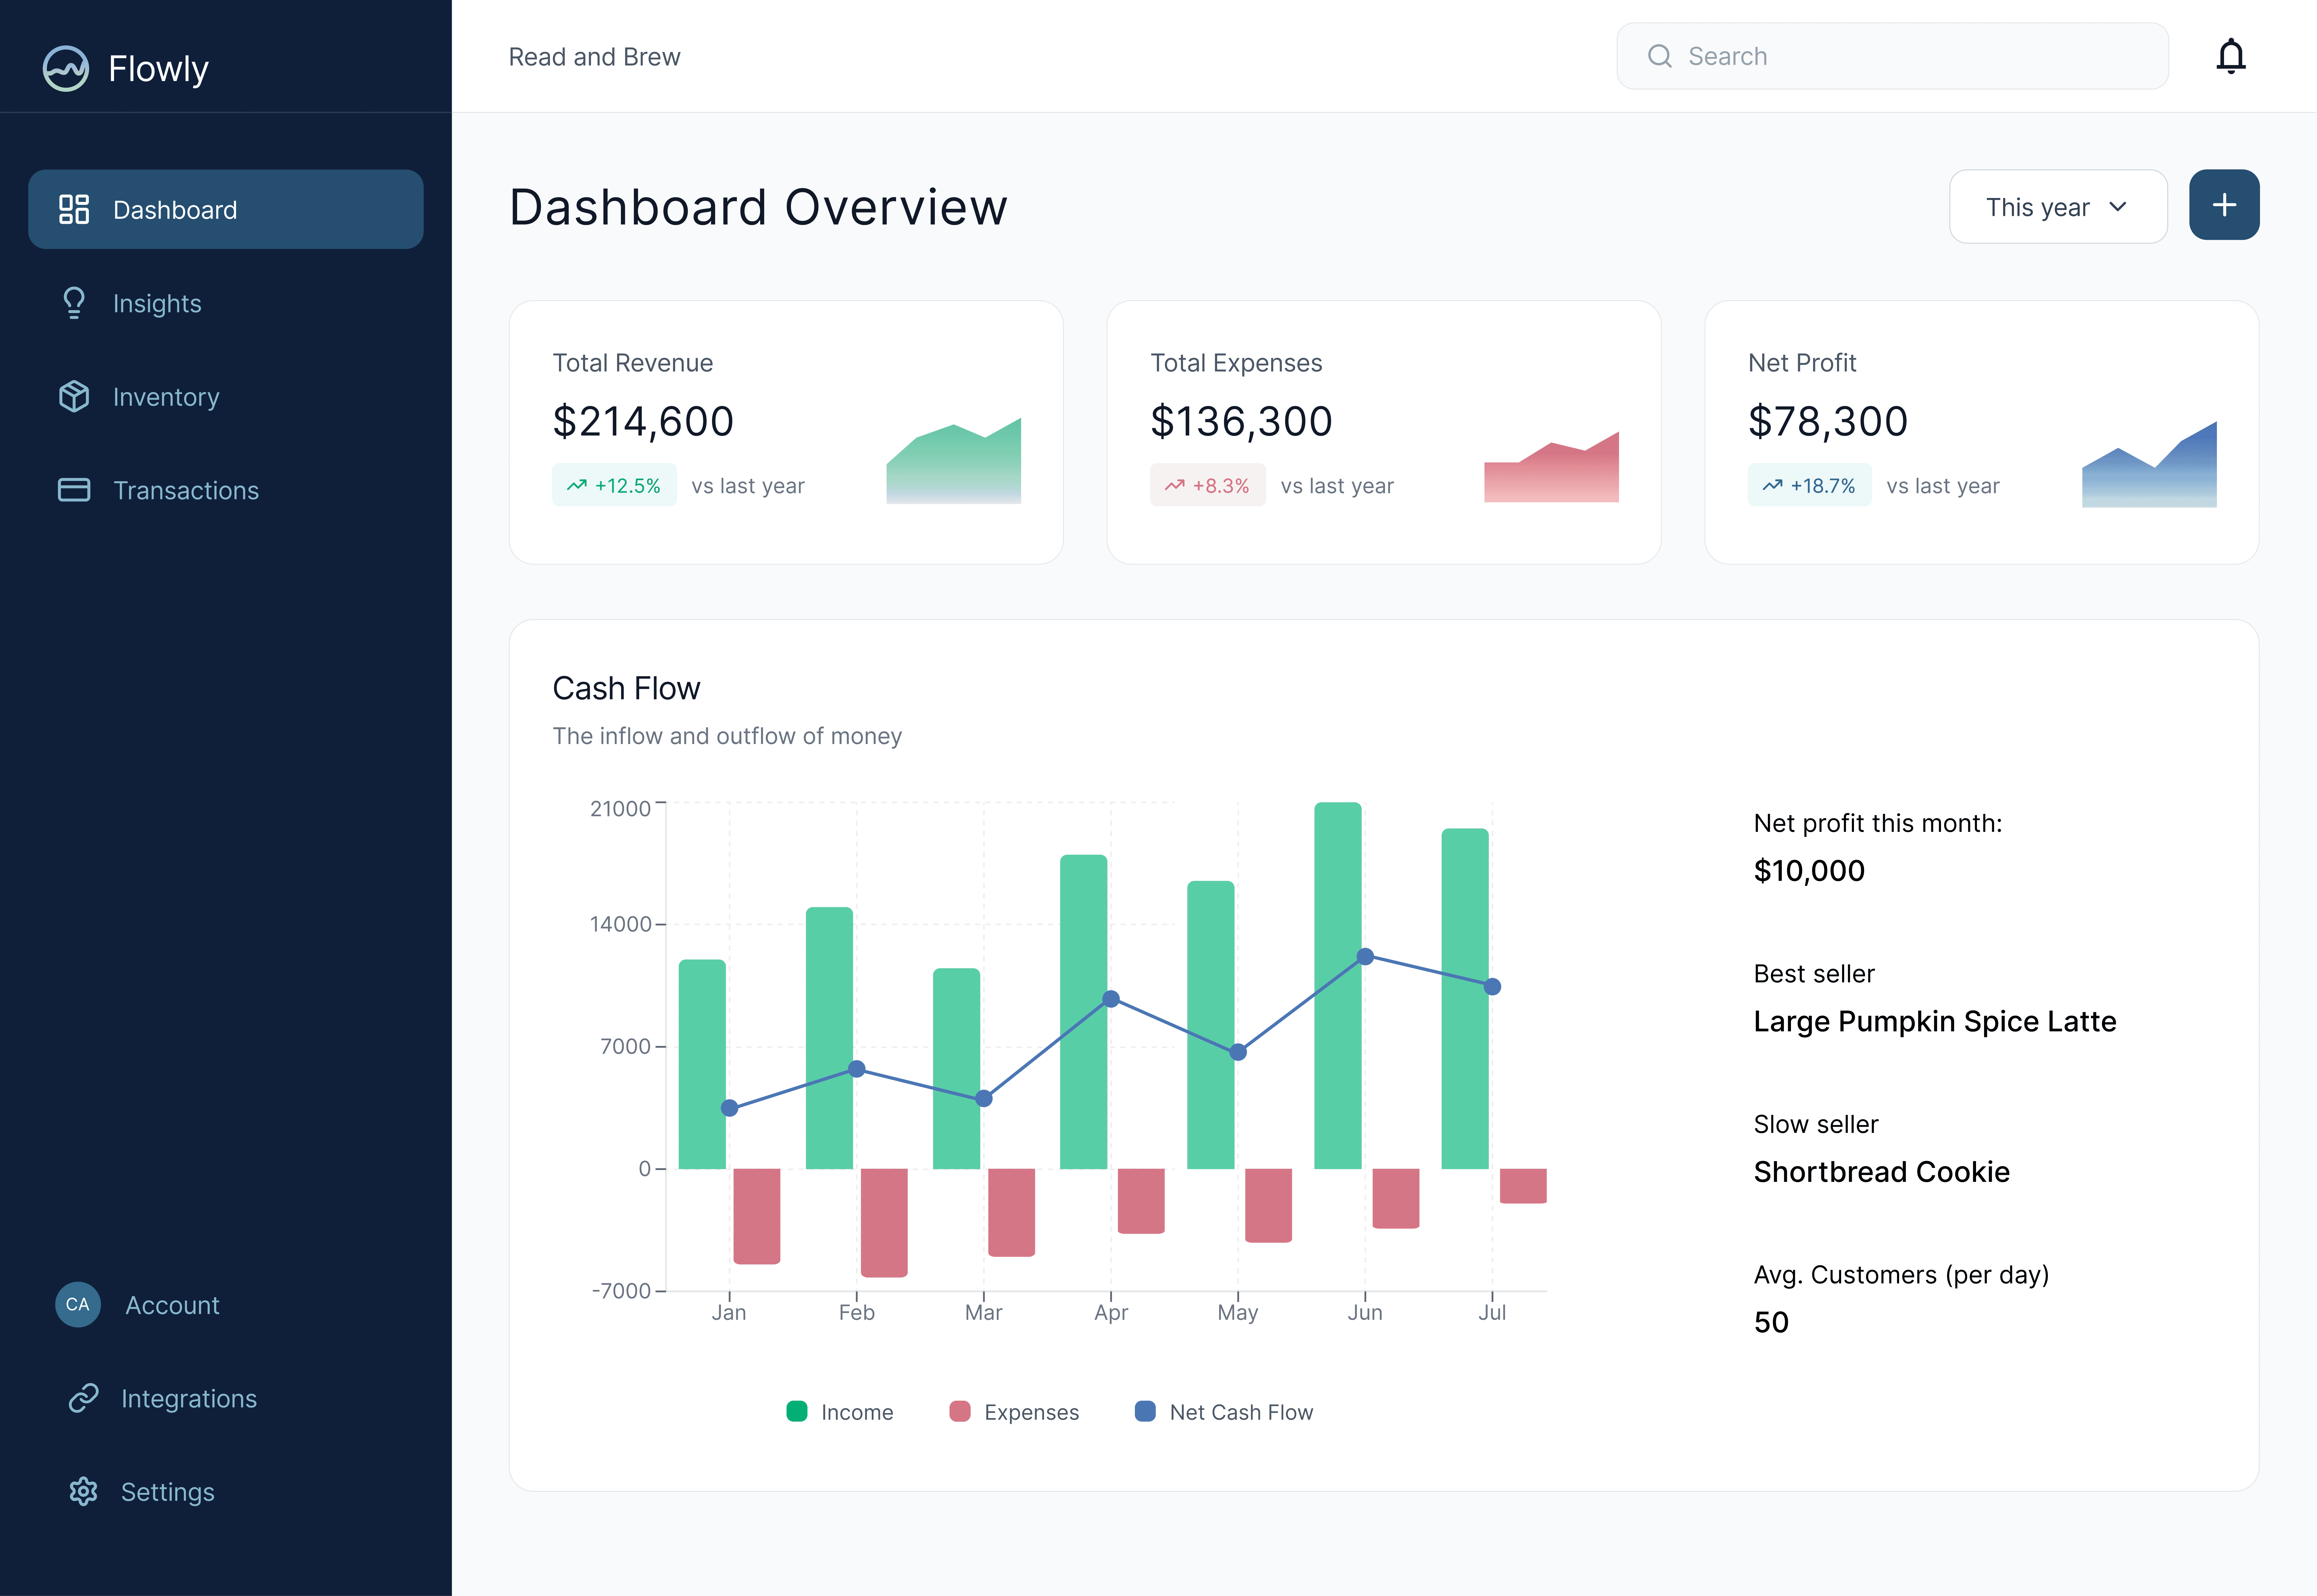Open the Account menu item
Image resolution: width=2317 pixels, height=1596 pixels.
172,1305
